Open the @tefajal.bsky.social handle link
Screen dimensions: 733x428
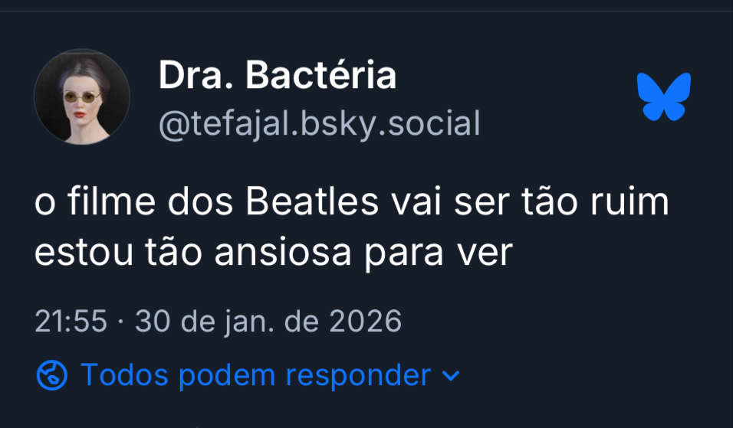coord(319,123)
